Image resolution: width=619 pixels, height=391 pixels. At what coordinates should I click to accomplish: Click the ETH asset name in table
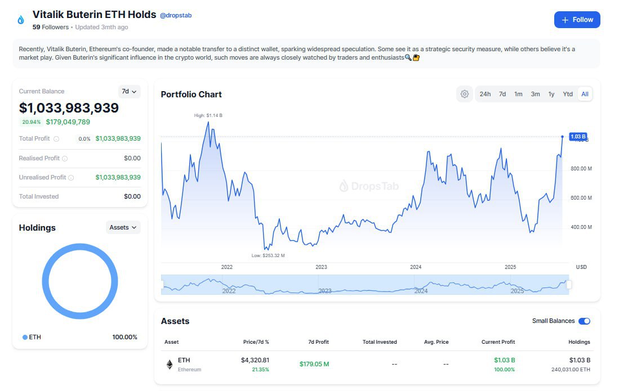pos(184,360)
